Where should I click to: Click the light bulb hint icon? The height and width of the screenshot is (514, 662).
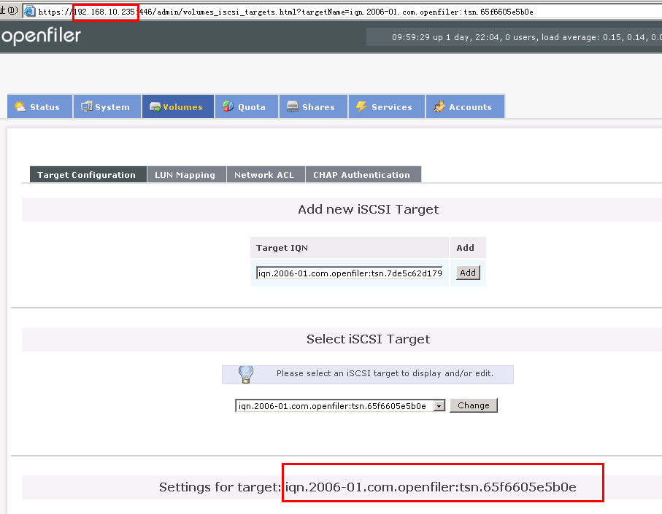click(x=246, y=374)
